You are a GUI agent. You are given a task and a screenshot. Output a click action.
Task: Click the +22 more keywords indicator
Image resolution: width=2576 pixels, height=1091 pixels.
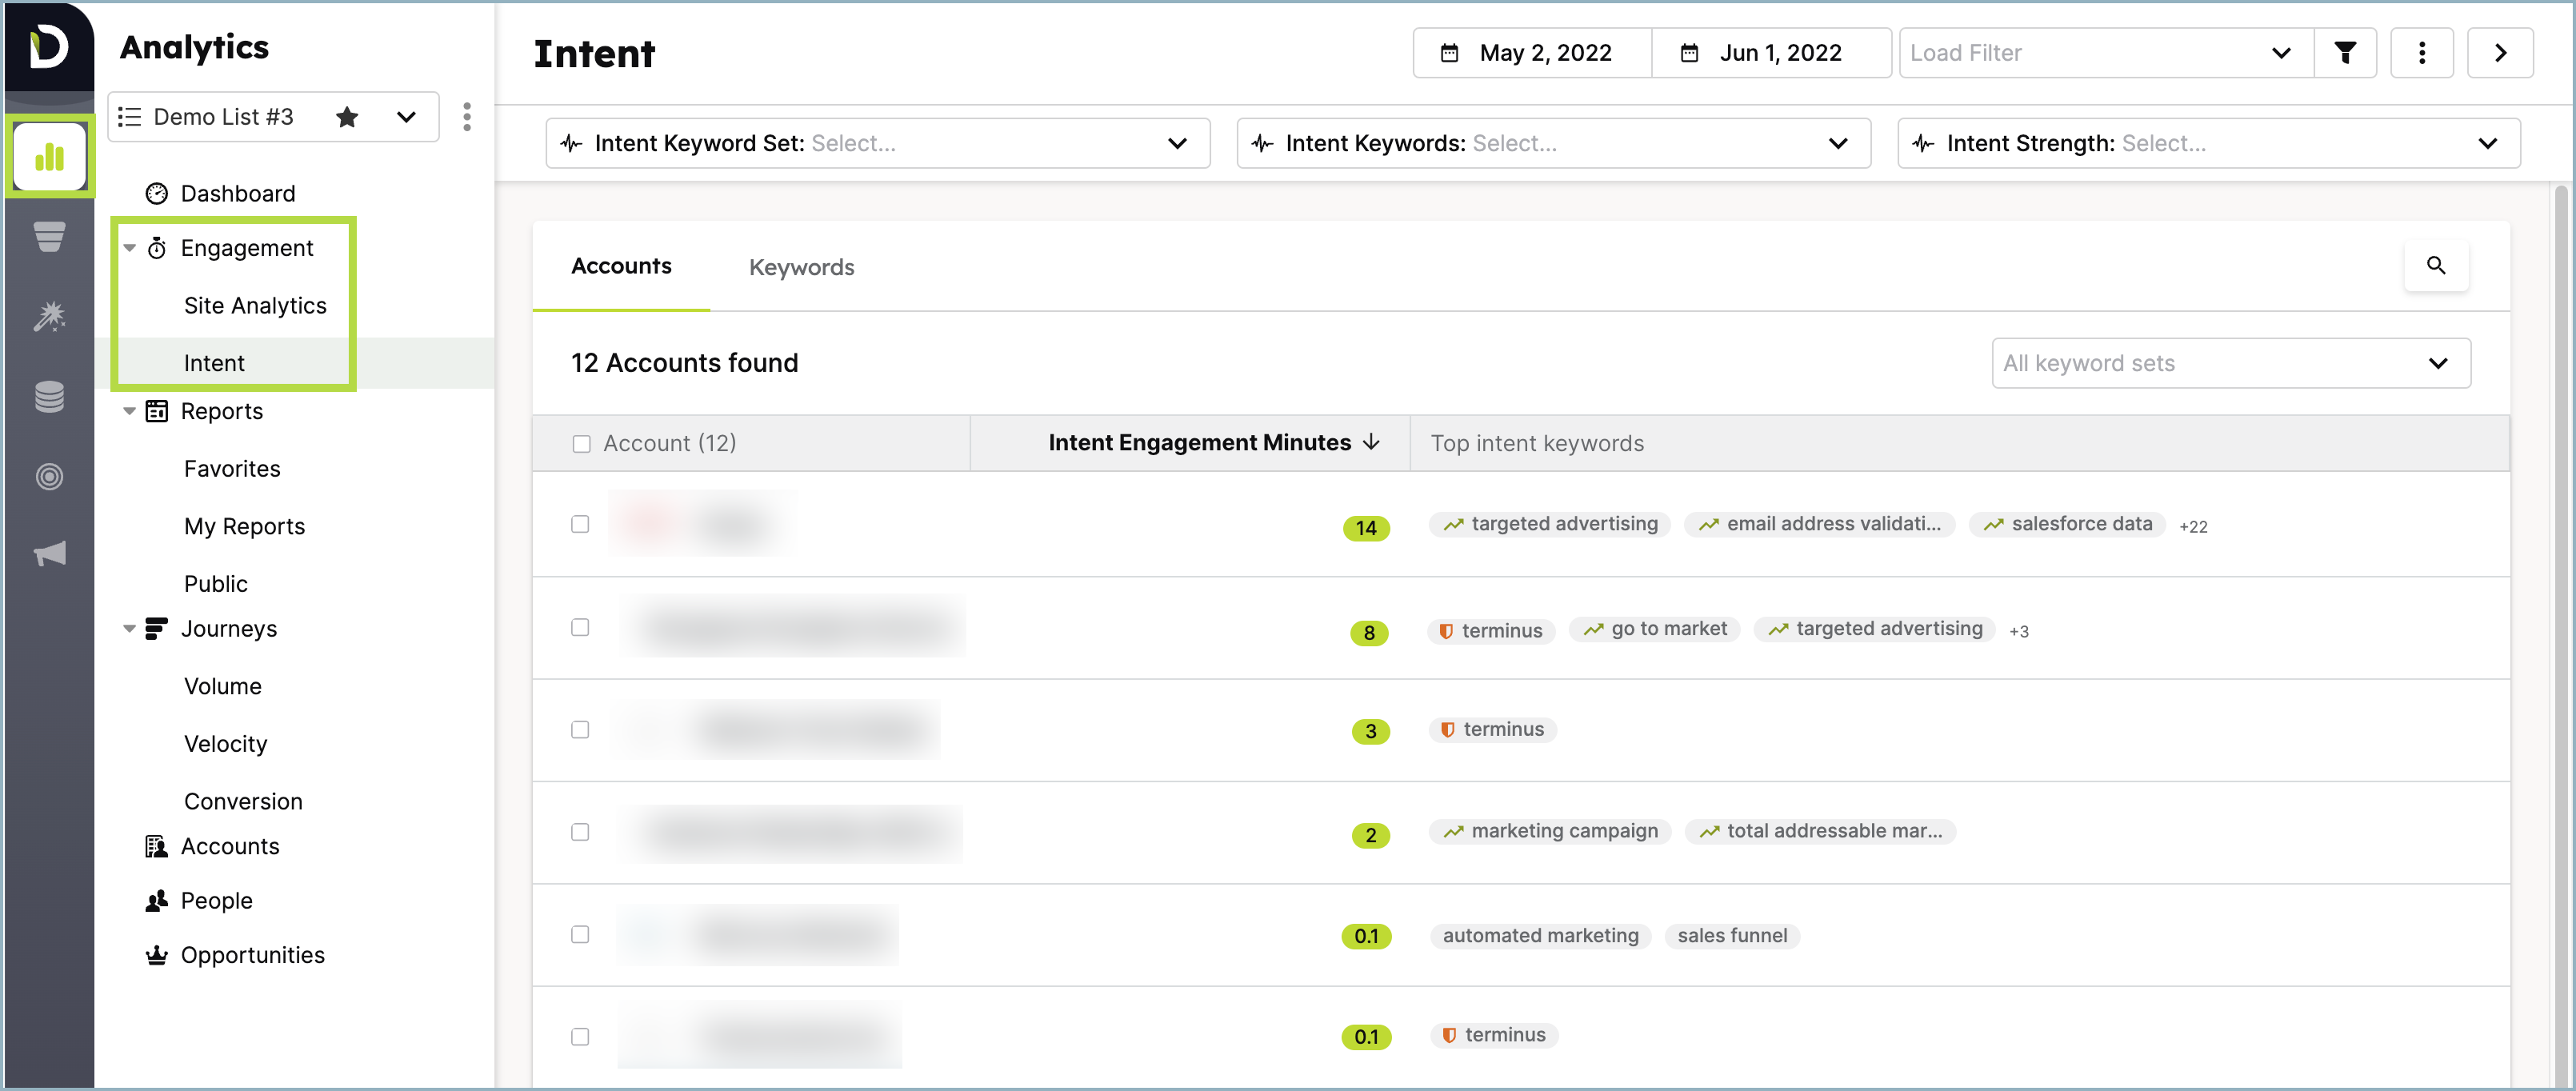[2193, 526]
